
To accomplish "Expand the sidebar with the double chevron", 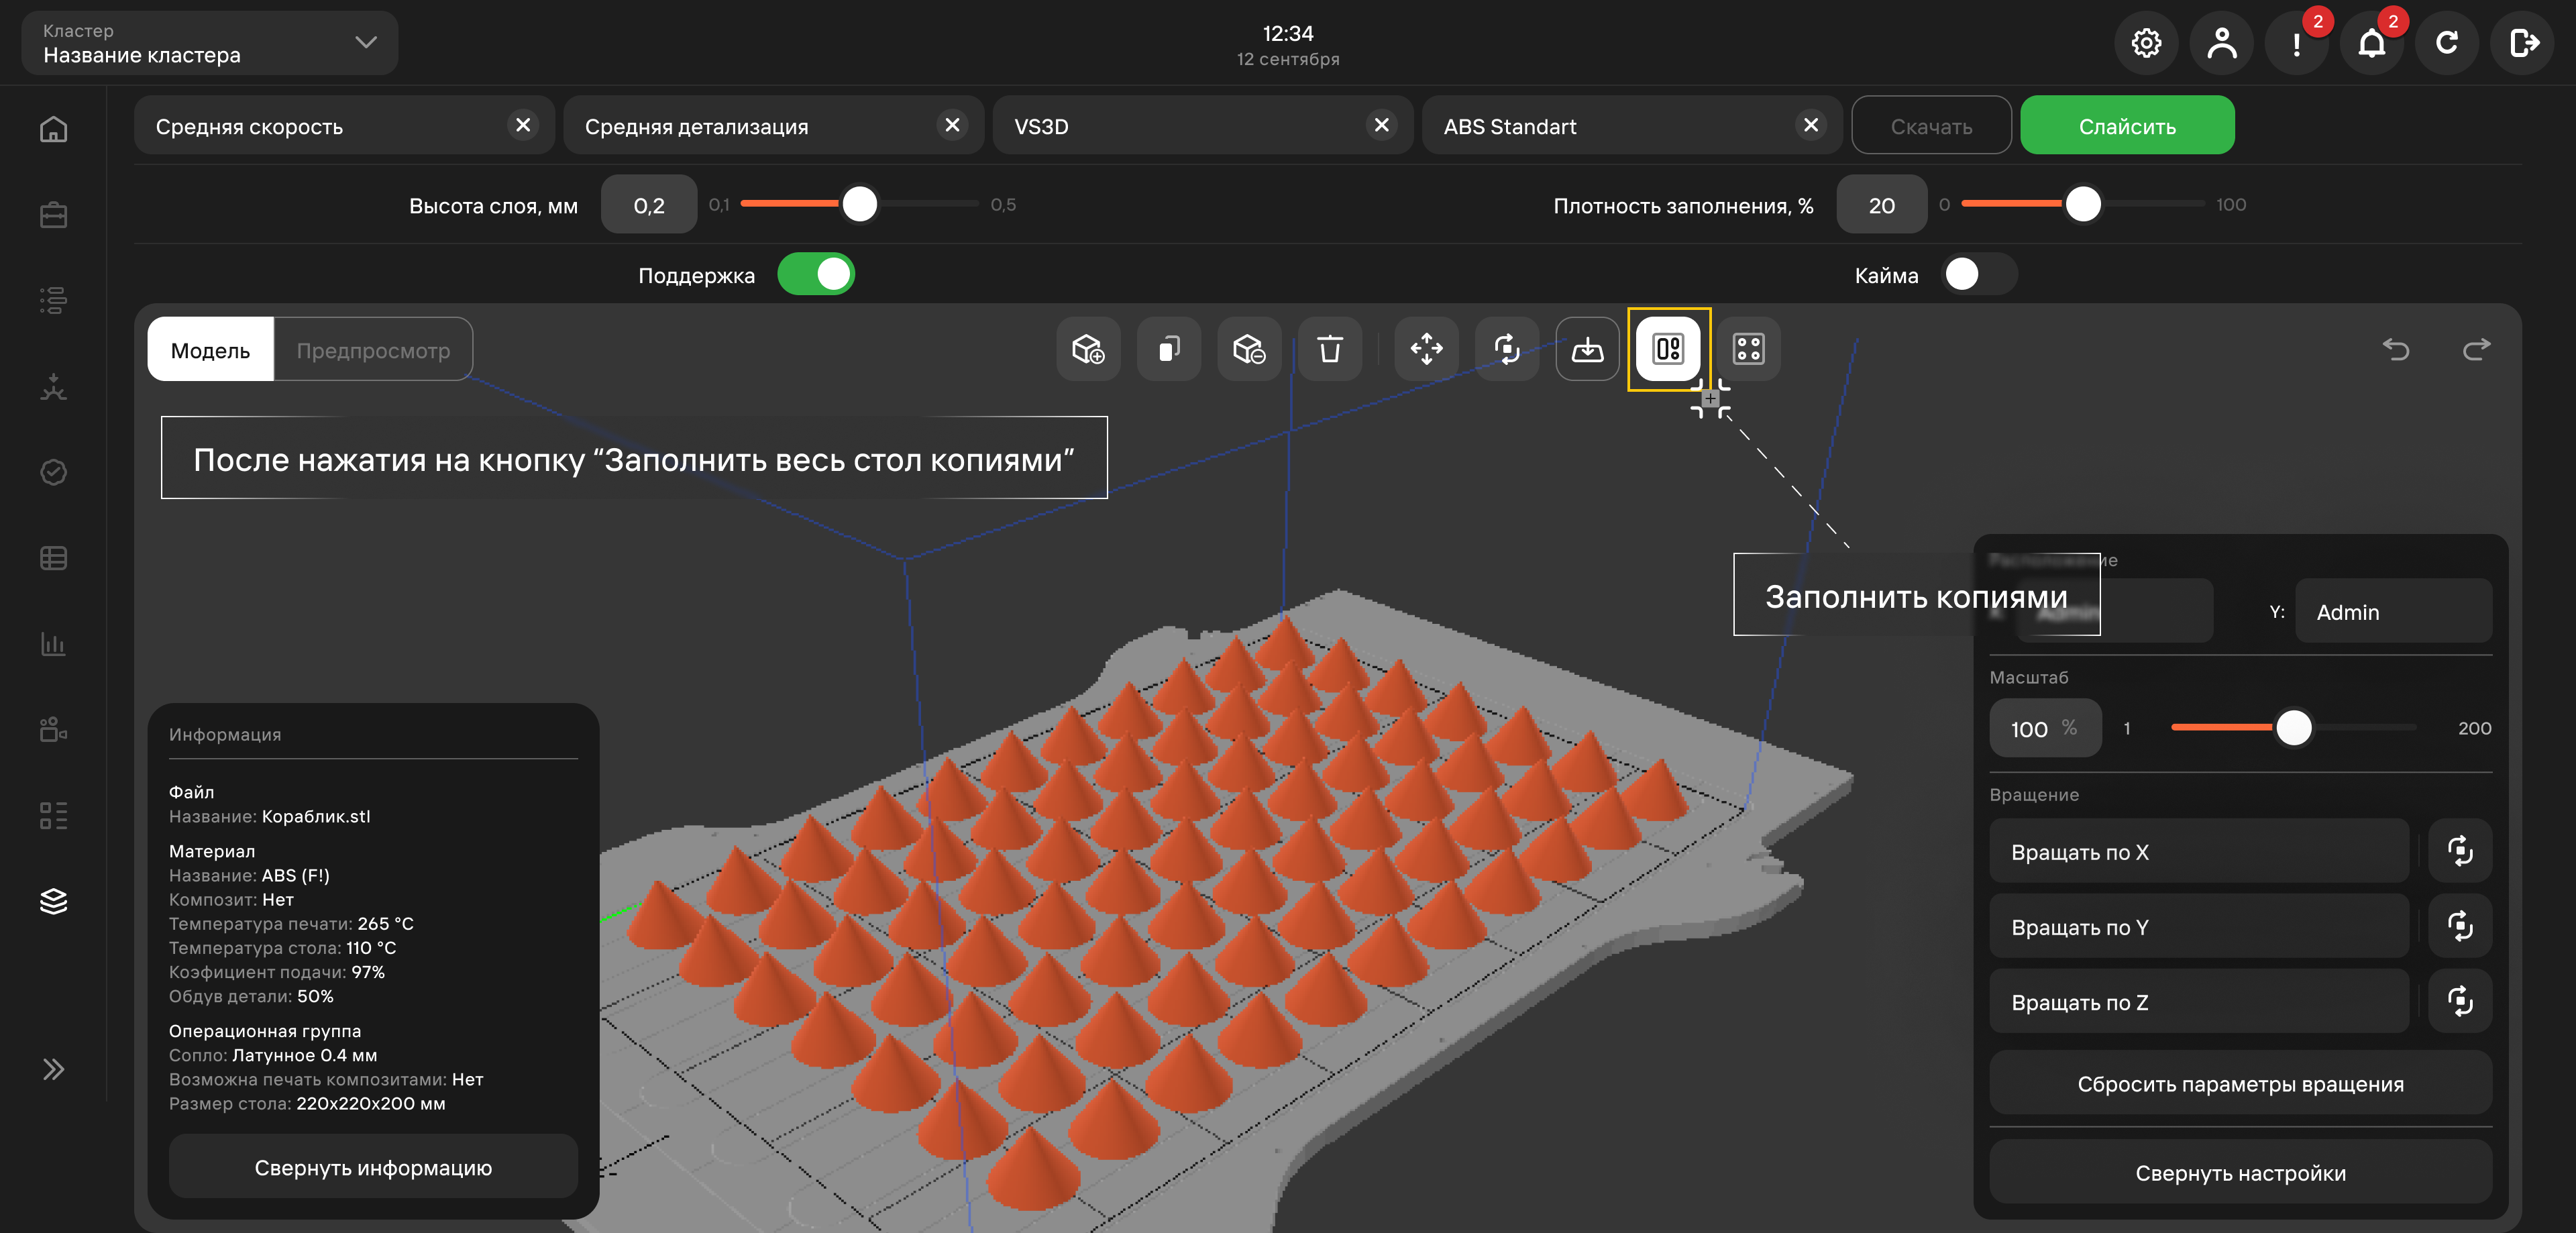I will point(54,1069).
